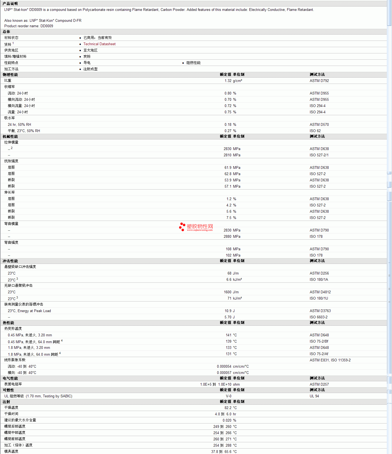Click the '建议的最大水分含量' row label

[x=20, y=420]
